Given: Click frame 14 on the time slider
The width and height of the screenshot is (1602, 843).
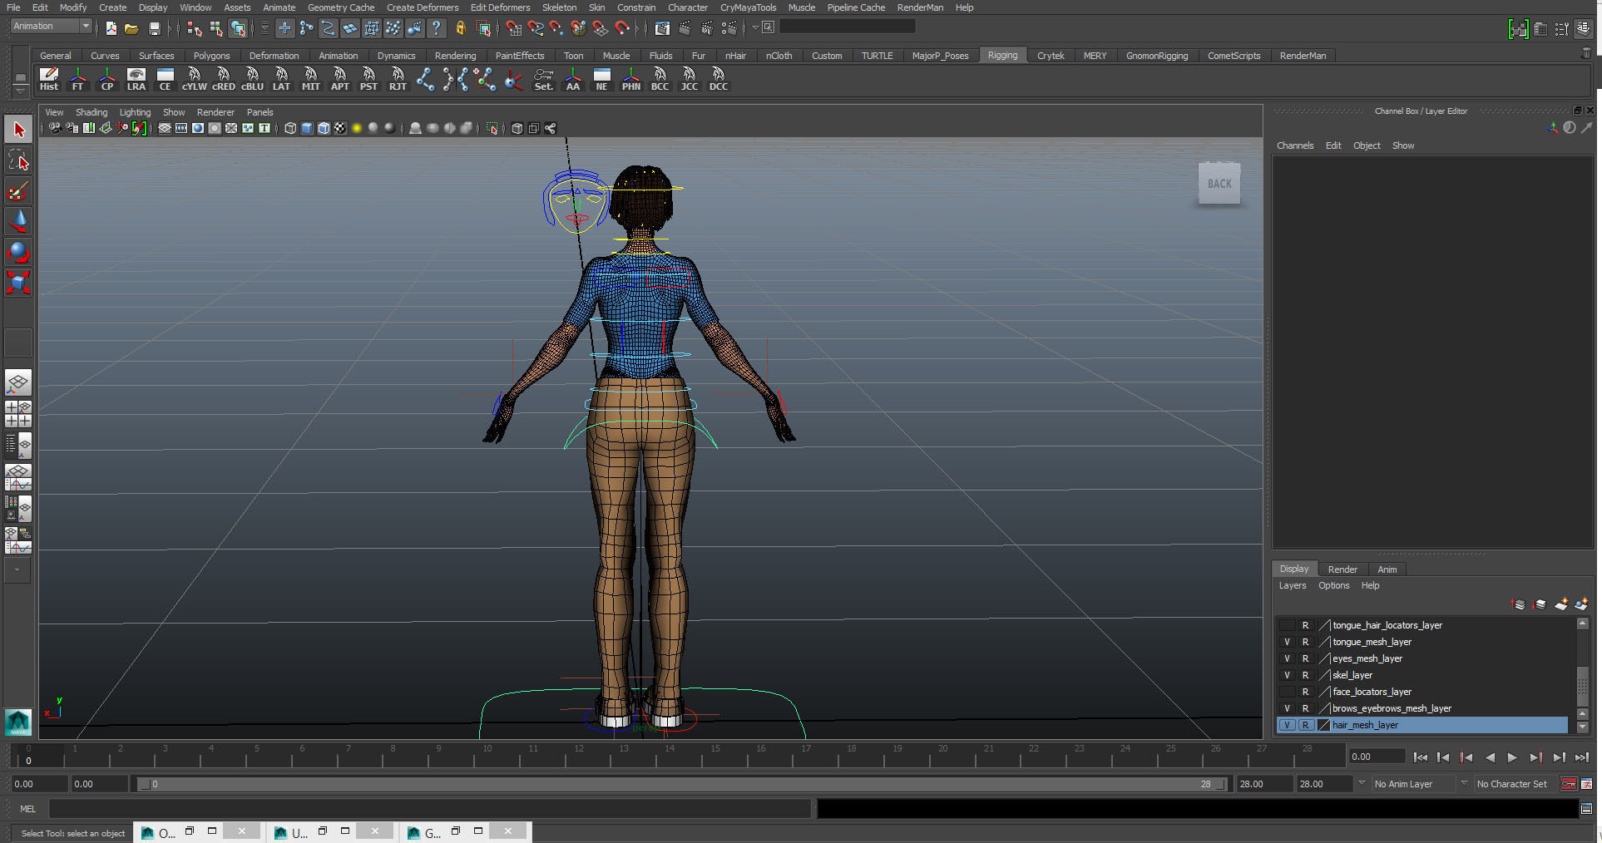Looking at the screenshot, I should pos(669,755).
